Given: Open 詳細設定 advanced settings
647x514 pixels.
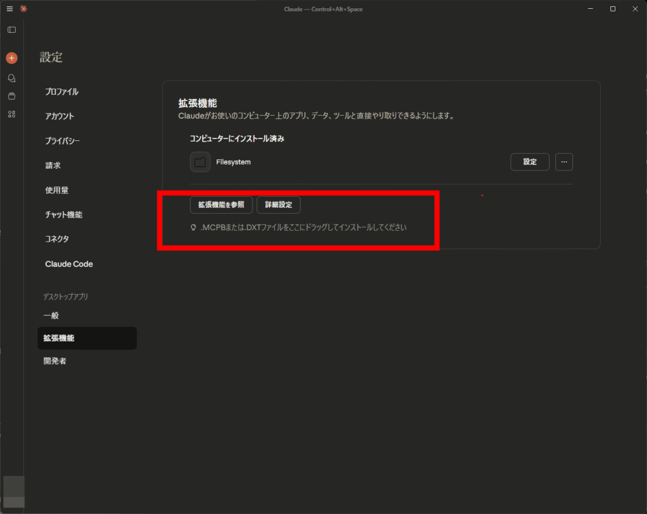Looking at the screenshot, I should (278, 205).
